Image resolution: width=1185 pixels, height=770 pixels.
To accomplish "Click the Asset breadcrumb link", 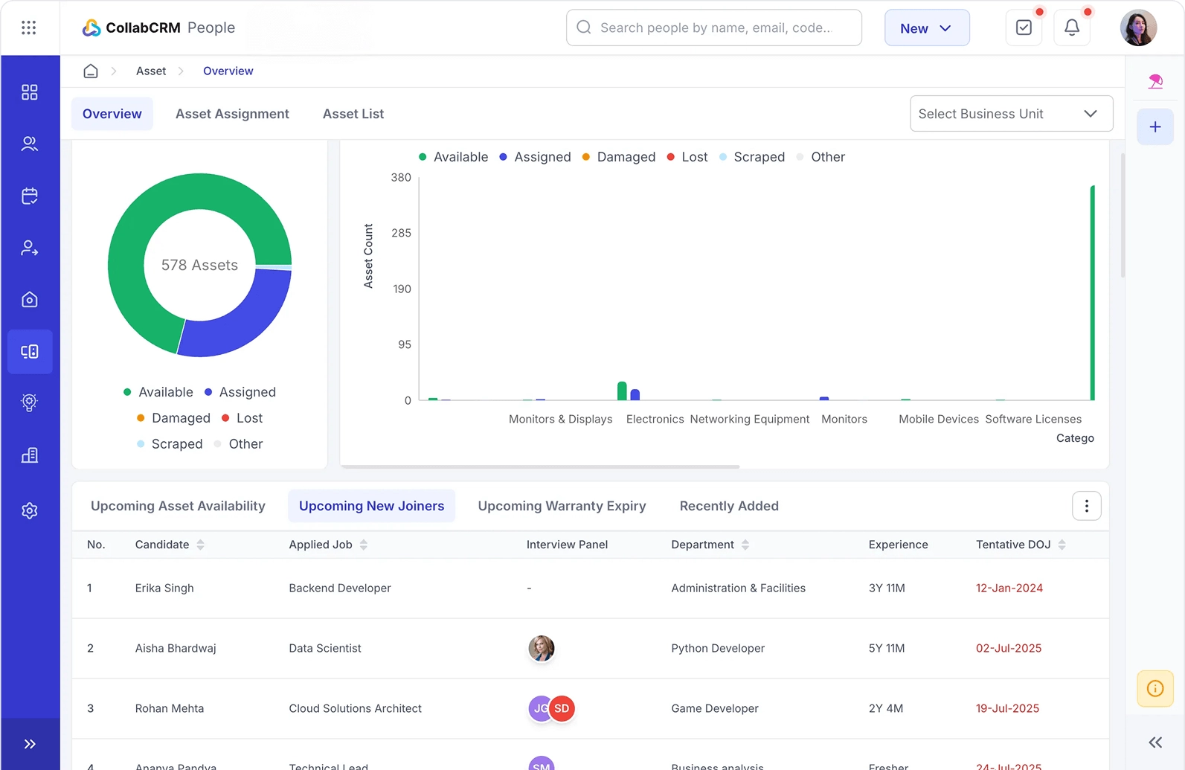I will point(151,71).
